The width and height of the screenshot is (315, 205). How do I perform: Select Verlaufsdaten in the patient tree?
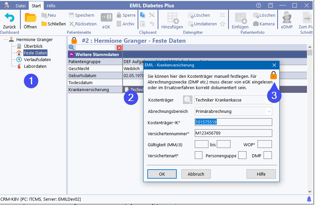(x=37, y=59)
